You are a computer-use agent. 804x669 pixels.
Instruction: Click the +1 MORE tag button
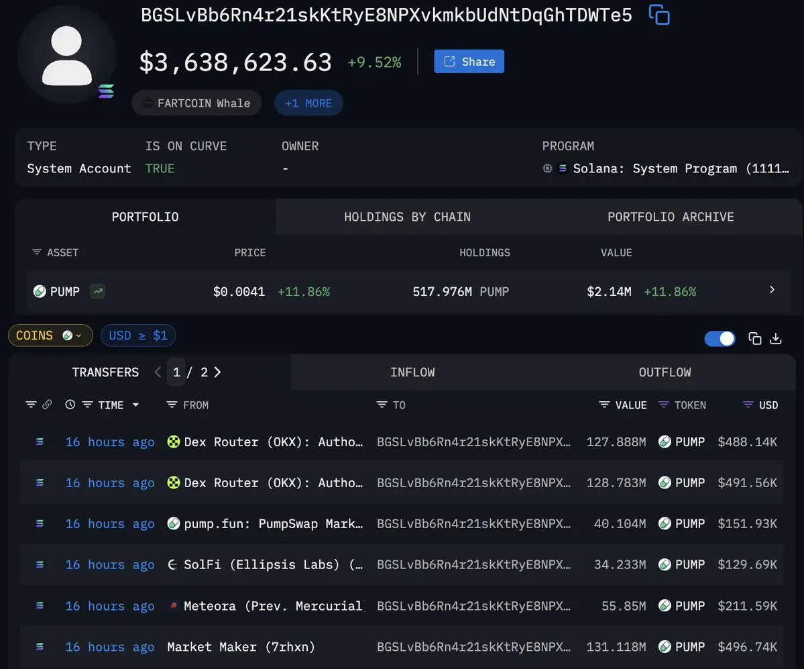[308, 103]
